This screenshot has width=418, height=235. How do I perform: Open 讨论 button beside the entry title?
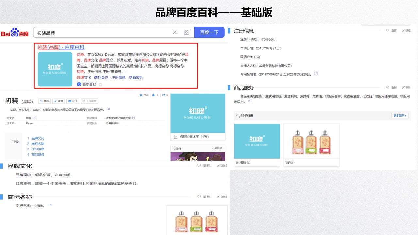[73, 101]
